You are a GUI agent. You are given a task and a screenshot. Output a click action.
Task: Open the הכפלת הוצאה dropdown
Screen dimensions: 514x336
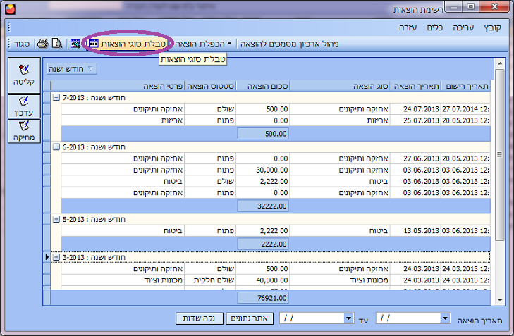[203, 44]
